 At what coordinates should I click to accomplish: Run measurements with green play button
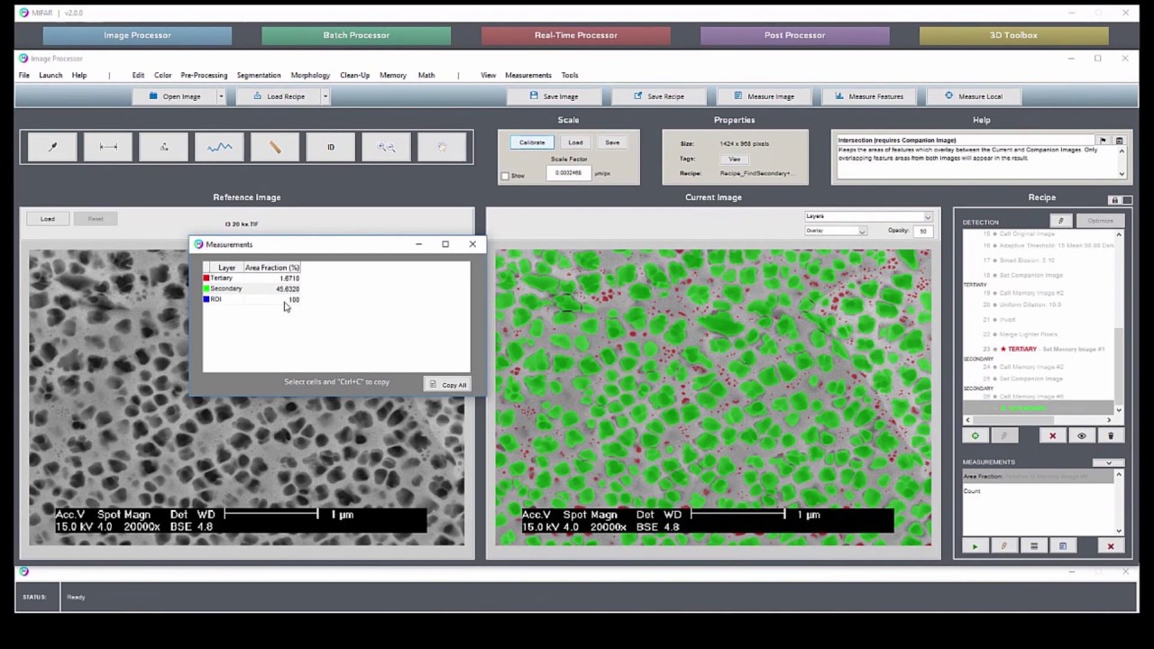[x=975, y=546]
